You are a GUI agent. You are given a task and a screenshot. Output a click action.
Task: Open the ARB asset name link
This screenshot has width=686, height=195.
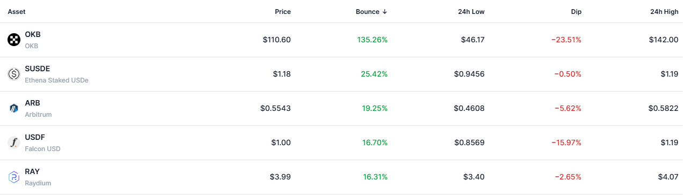coord(32,103)
